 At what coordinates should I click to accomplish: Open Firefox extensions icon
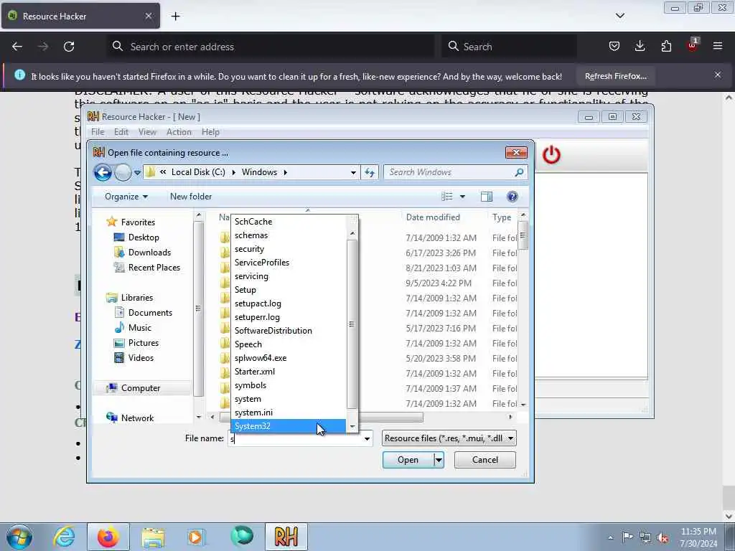666,46
